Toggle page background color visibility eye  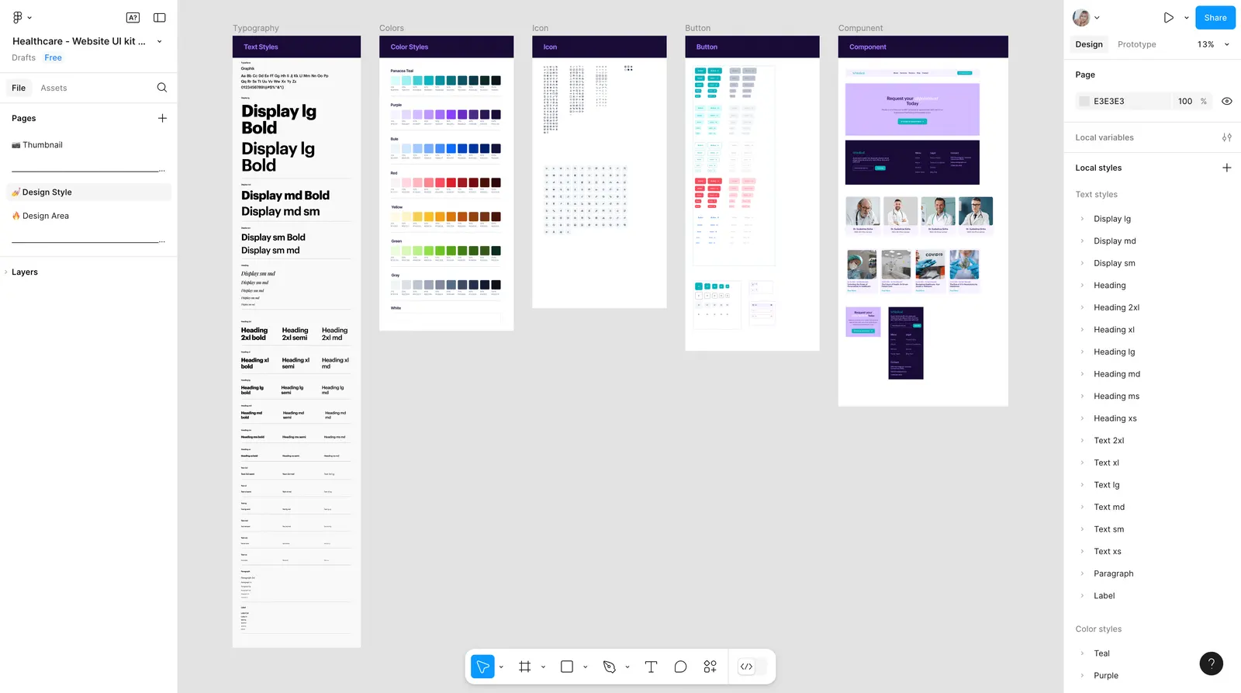1227,101
